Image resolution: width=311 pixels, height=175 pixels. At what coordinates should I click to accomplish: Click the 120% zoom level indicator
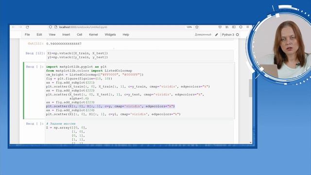tap(189, 27)
